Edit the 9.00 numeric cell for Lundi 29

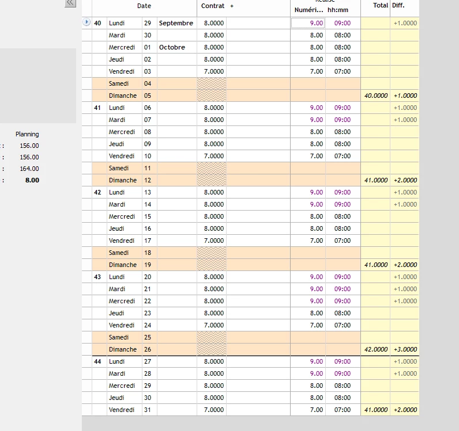point(308,23)
